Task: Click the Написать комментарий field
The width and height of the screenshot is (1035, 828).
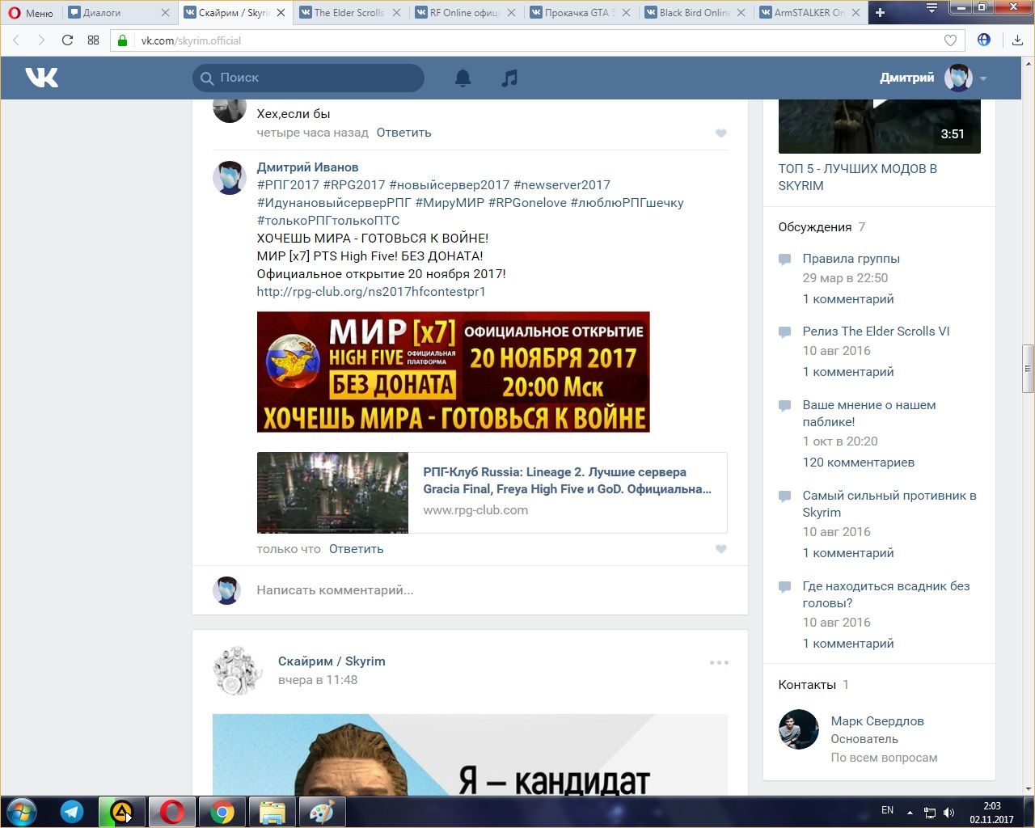Action: pyautogui.click(x=485, y=590)
